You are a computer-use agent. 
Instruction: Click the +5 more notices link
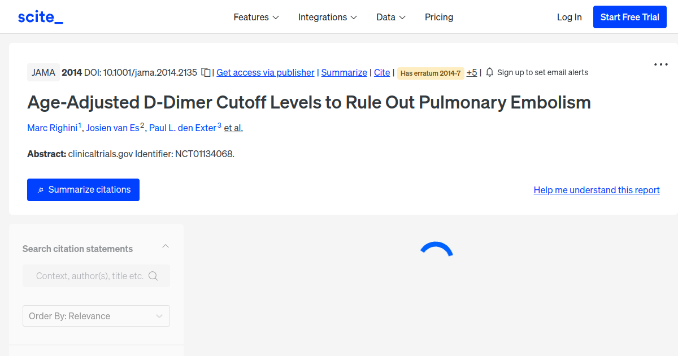(472, 72)
